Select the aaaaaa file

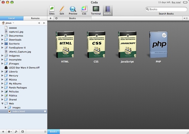tap(23, 28)
